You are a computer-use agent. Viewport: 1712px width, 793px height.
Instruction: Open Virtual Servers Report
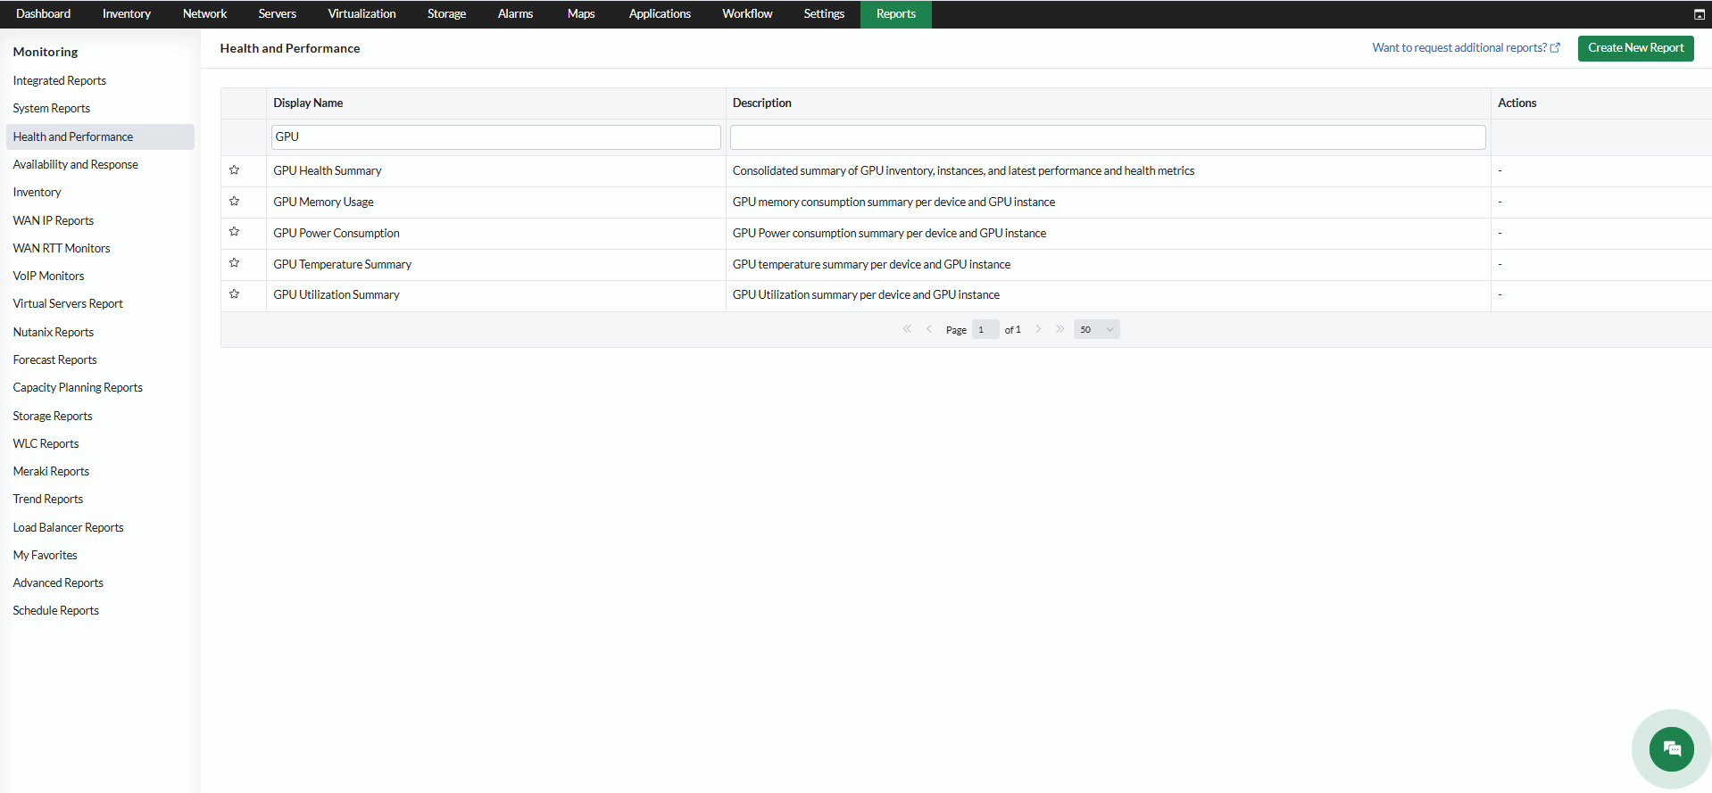click(x=68, y=304)
